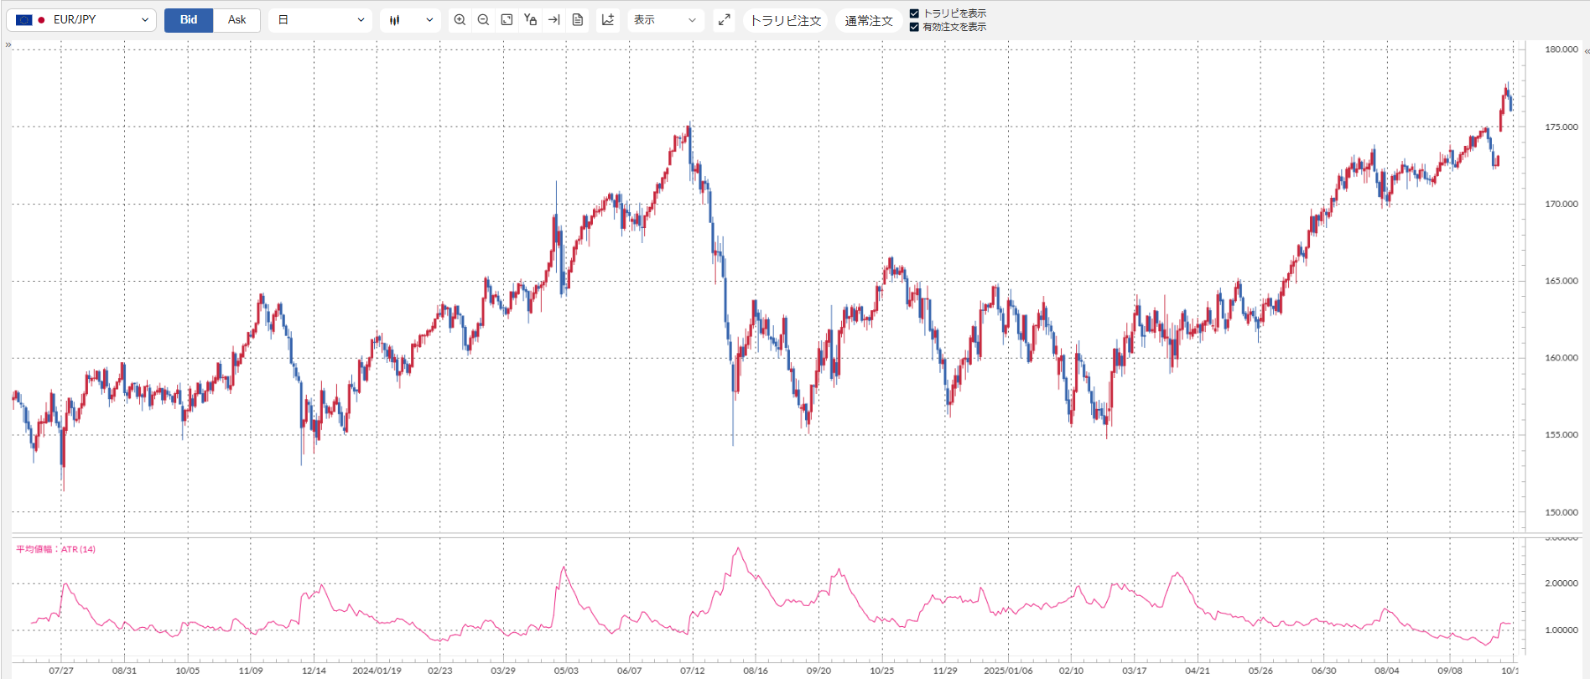Click the 165.000 price axis label

coord(1561,281)
